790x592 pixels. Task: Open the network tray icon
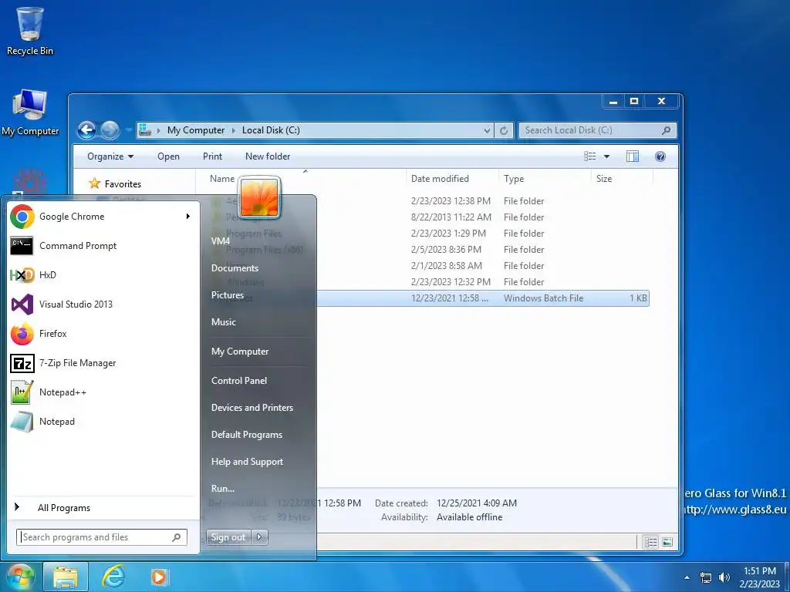point(706,577)
